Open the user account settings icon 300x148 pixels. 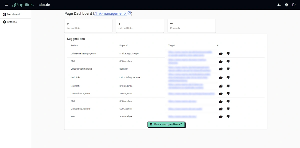(x=279, y=5)
